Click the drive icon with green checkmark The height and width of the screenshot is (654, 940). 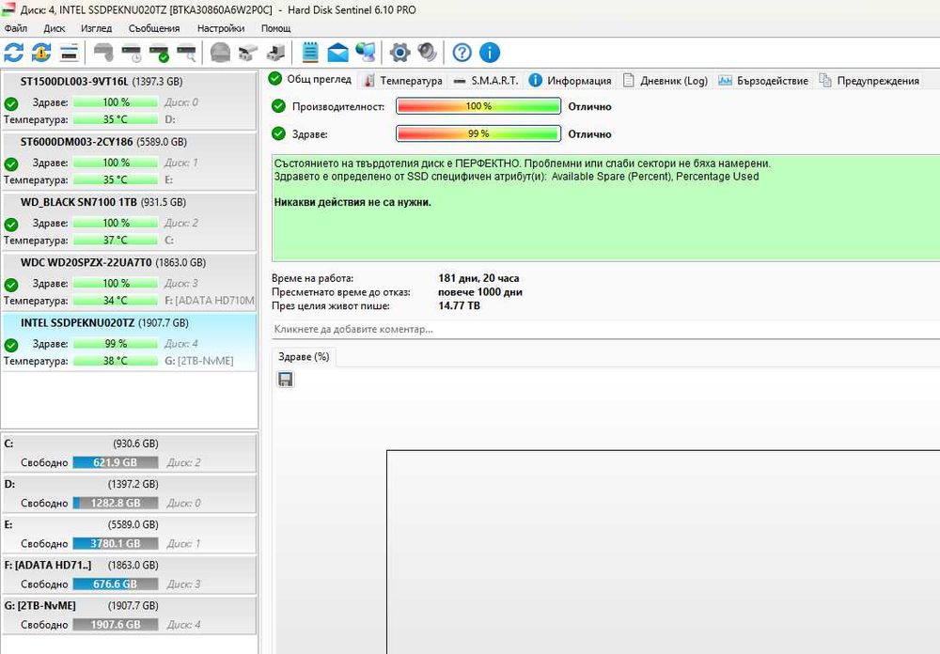tap(159, 53)
